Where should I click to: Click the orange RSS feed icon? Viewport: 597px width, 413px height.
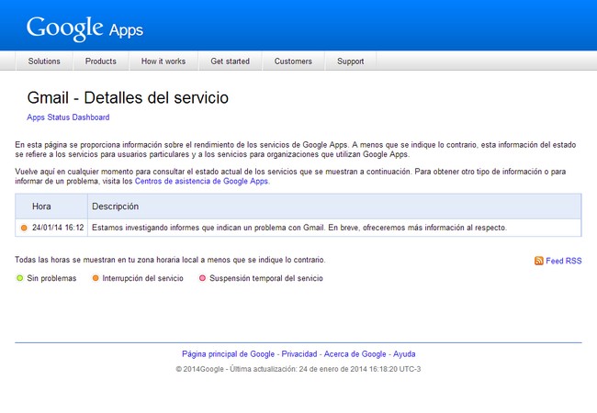point(539,261)
